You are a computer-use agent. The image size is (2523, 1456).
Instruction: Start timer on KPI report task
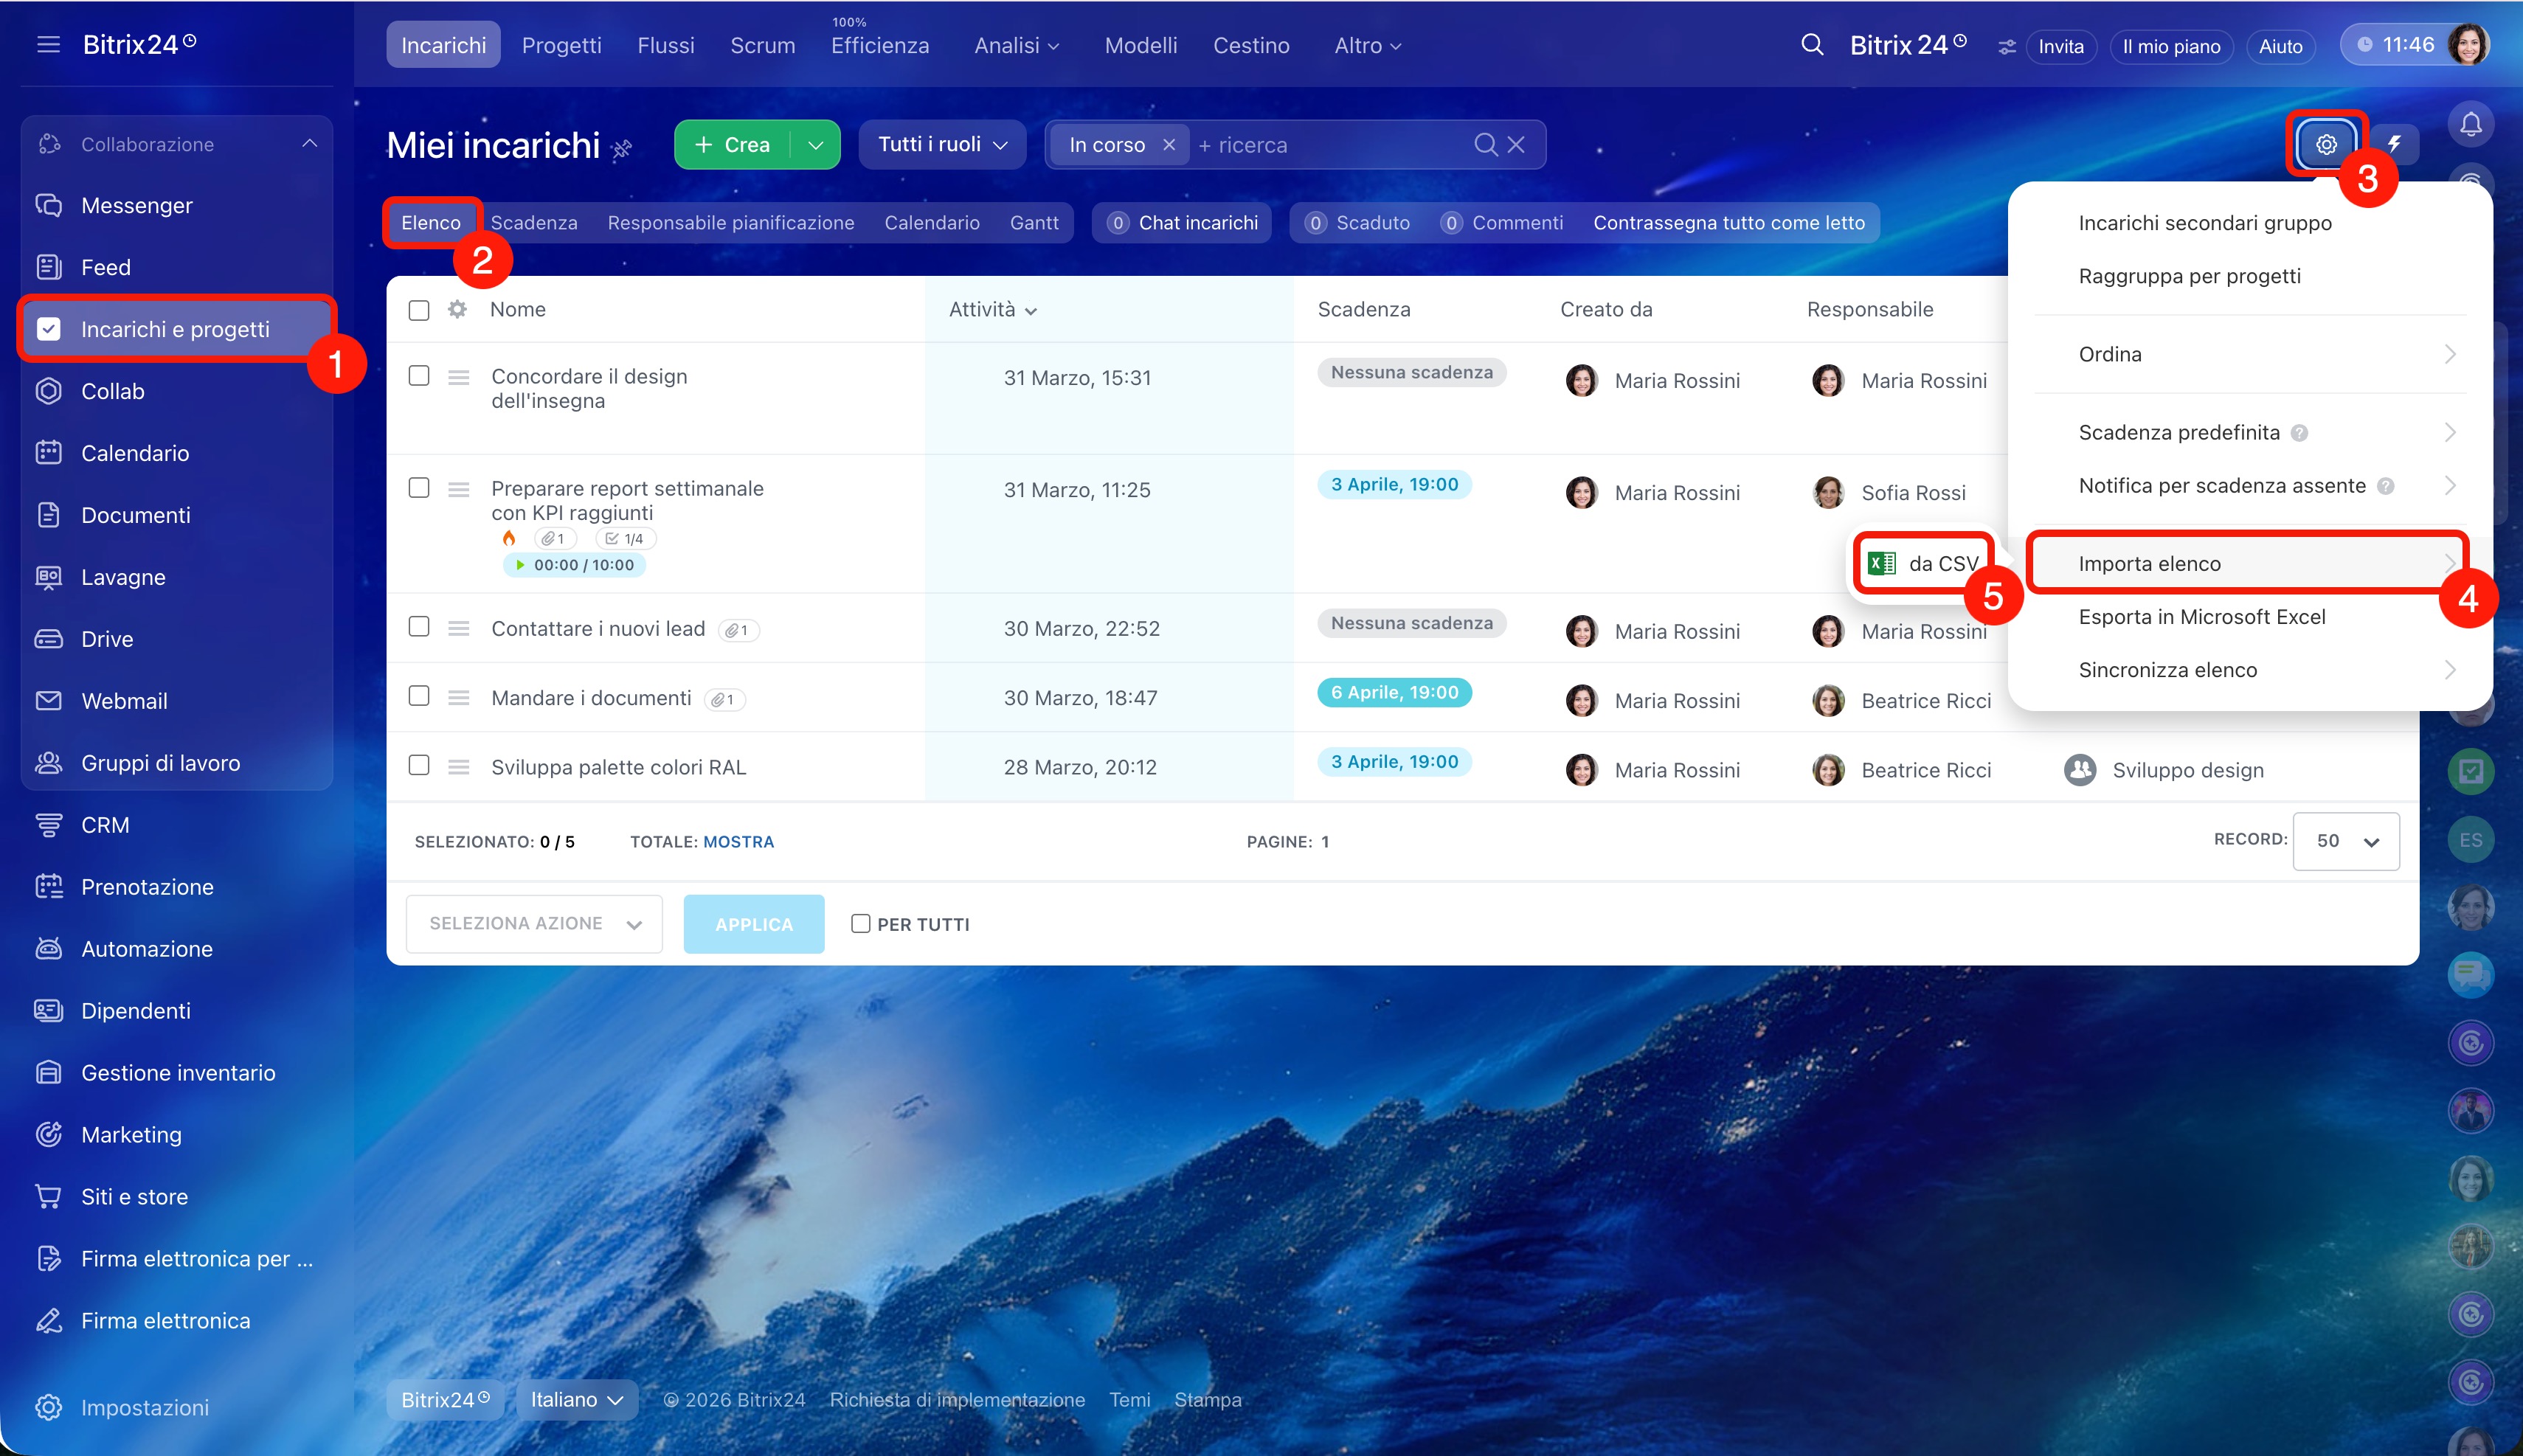(520, 565)
